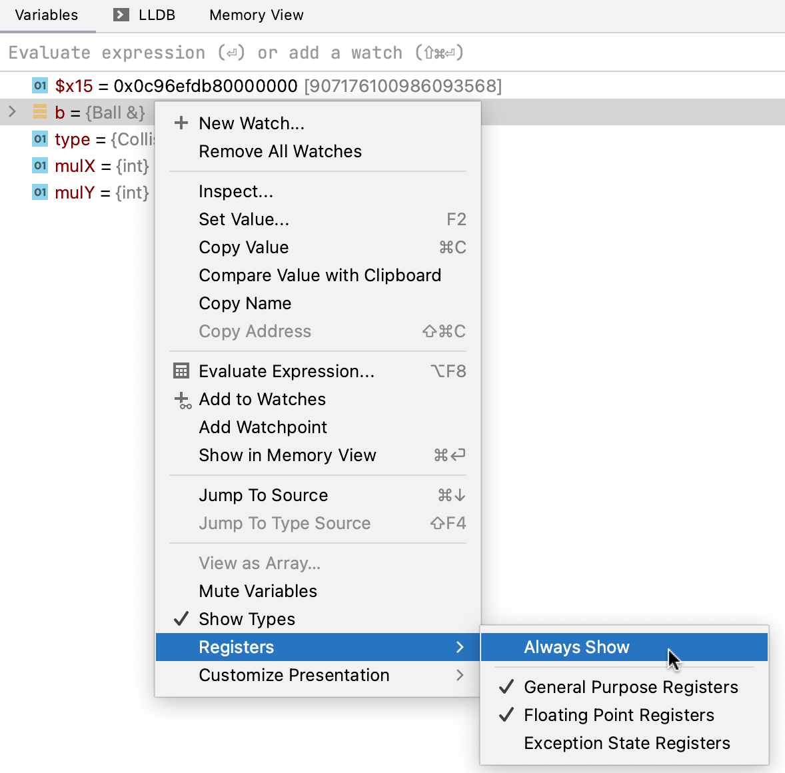Click the Add to Watches watch icon
This screenshot has height=773, width=785.
(x=181, y=400)
